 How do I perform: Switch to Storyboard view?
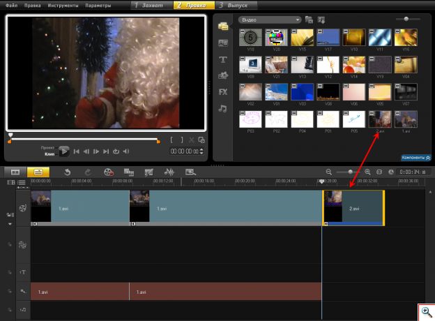click(x=15, y=172)
